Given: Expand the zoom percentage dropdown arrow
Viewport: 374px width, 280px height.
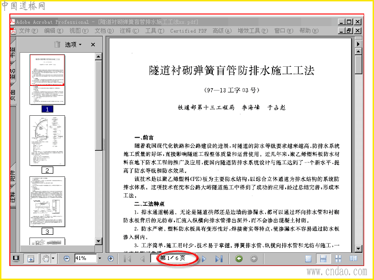Looking at the screenshot, I should (x=100, y=259).
